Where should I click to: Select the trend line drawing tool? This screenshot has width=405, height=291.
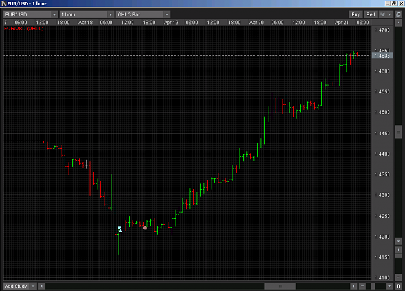(389, 14)
